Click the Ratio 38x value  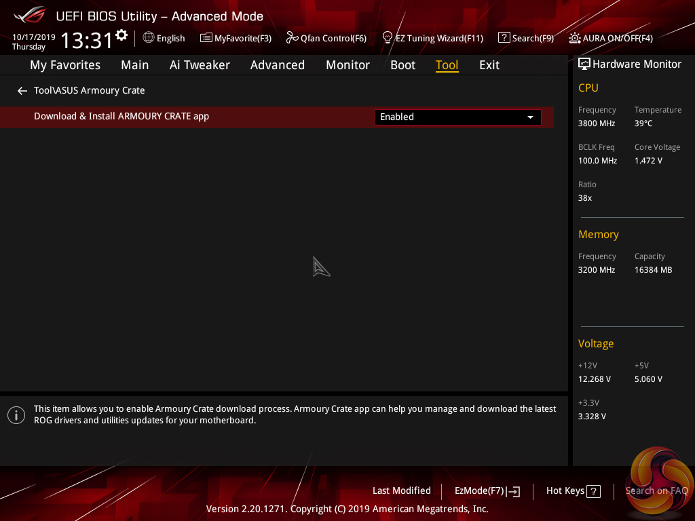pyautogui.click(x=584, y=198)
